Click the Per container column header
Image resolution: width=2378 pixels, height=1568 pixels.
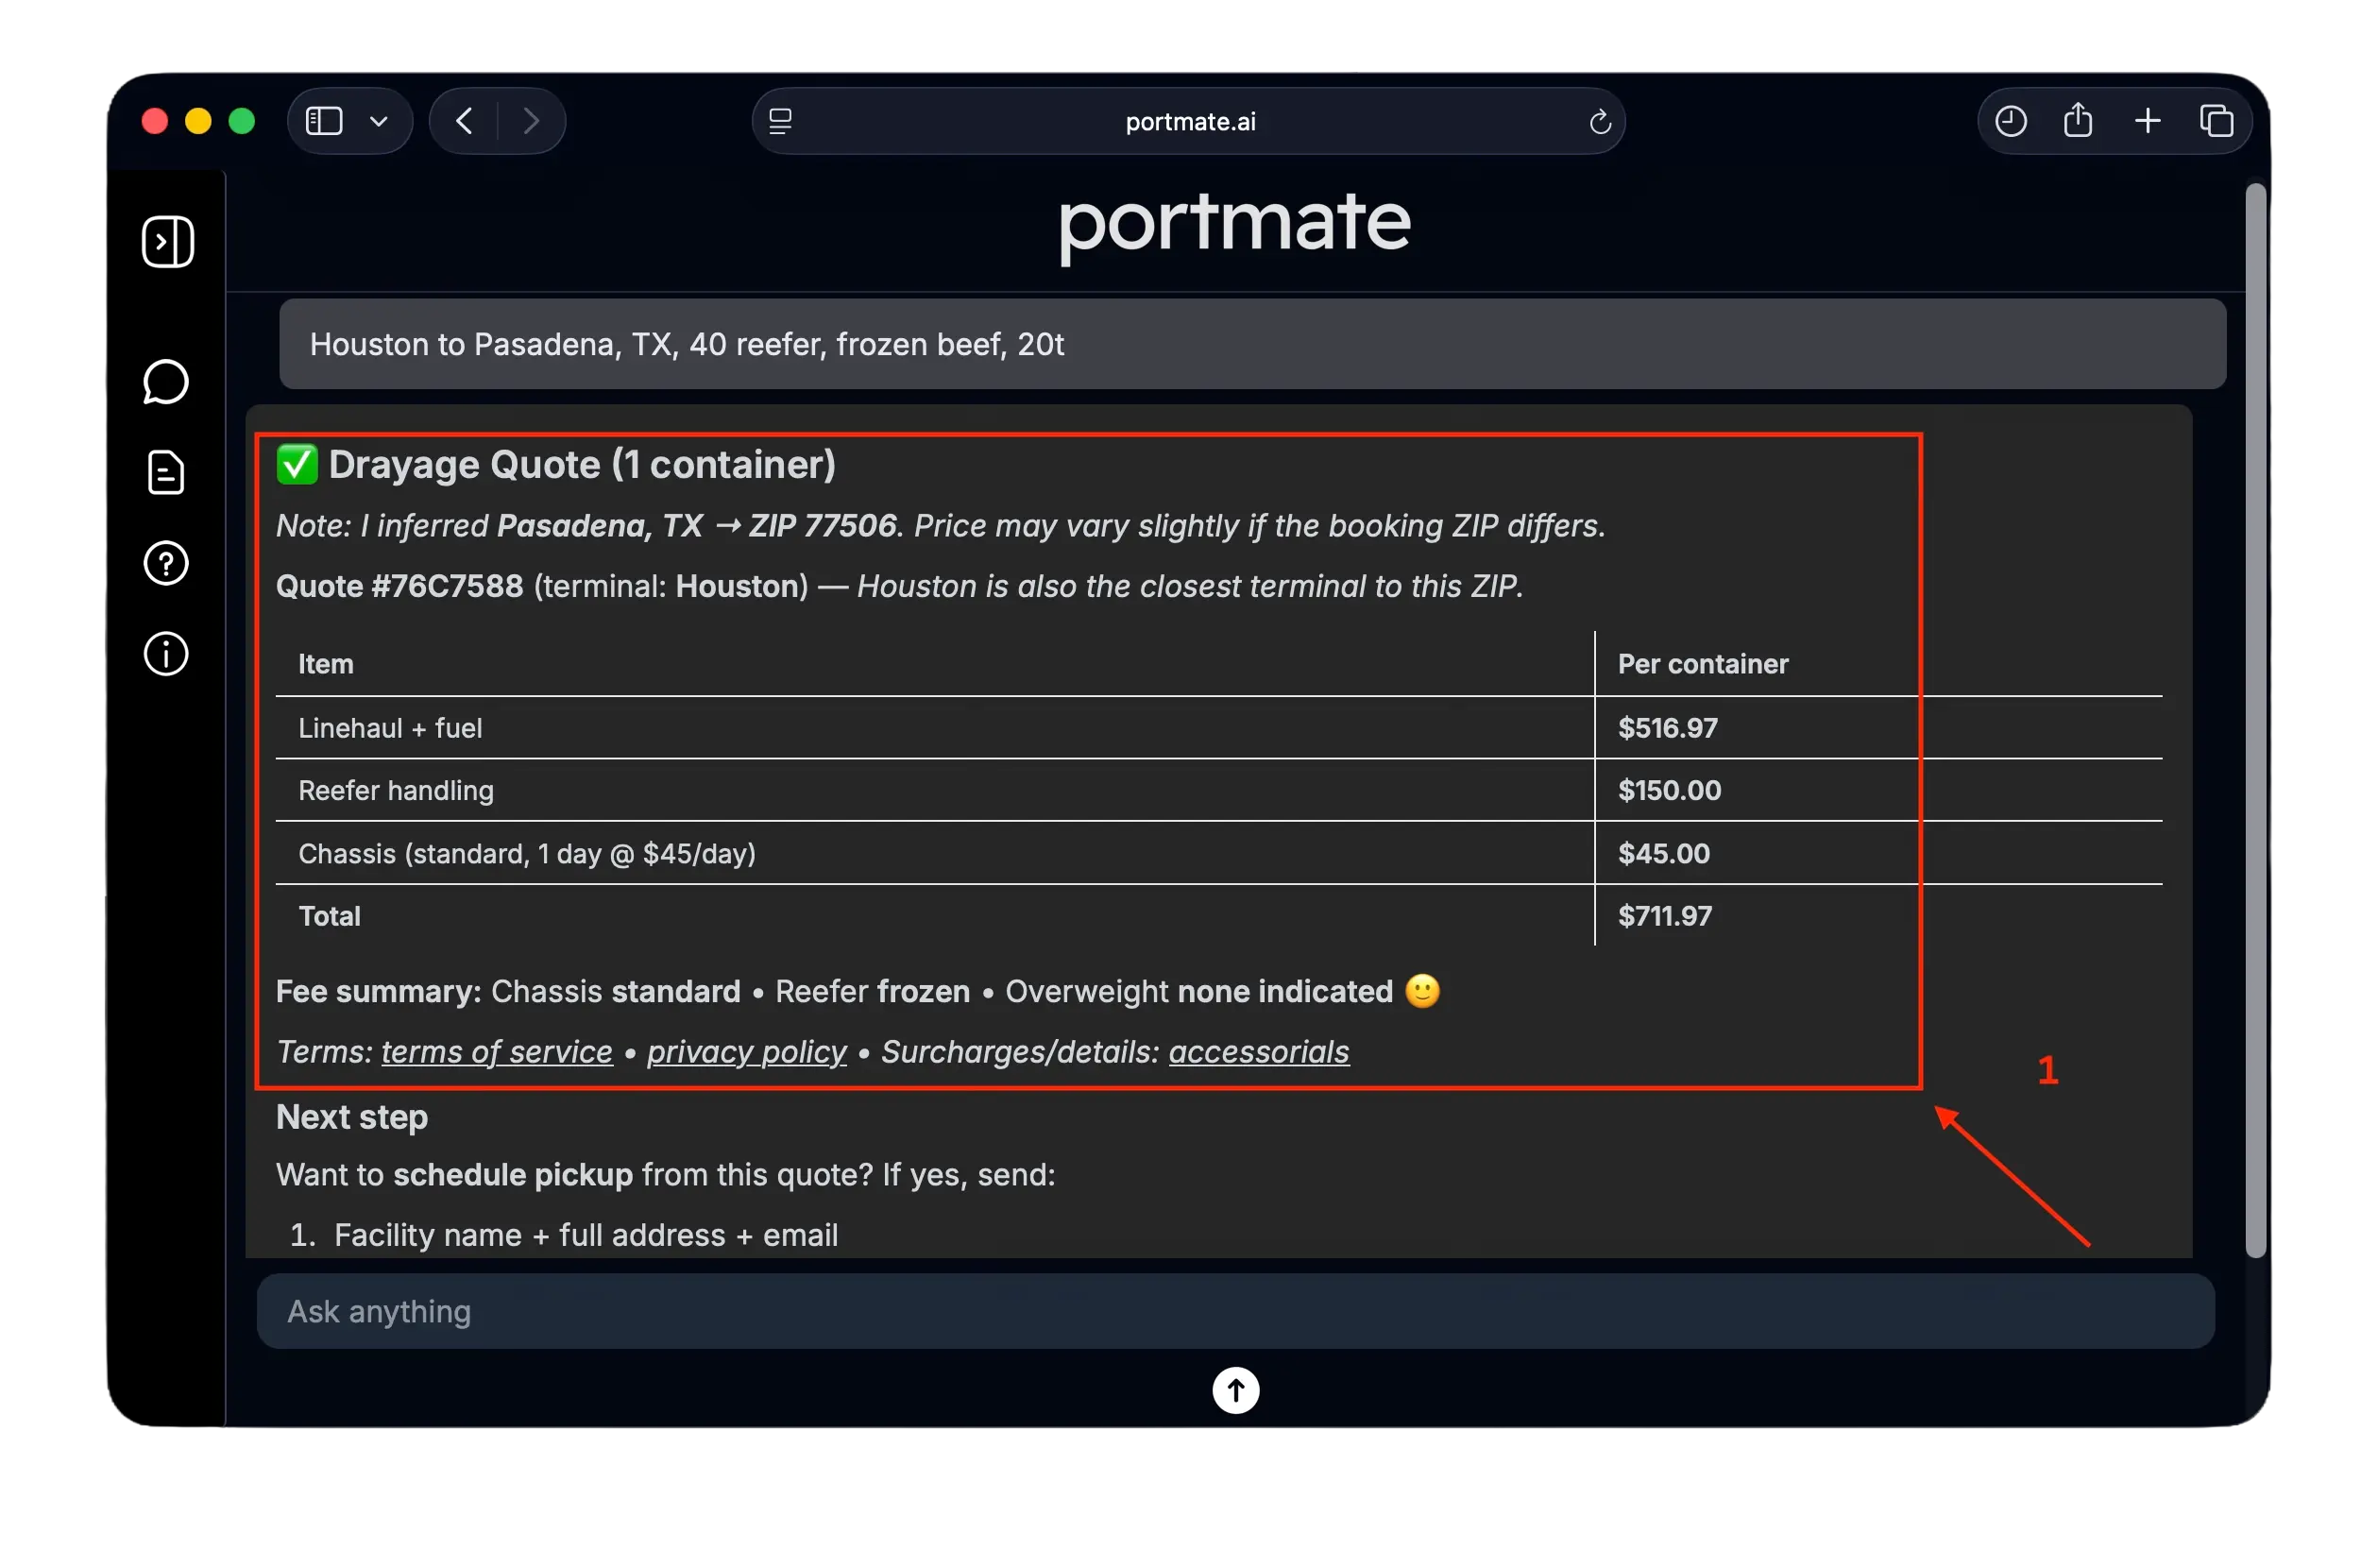[1703, 664]
